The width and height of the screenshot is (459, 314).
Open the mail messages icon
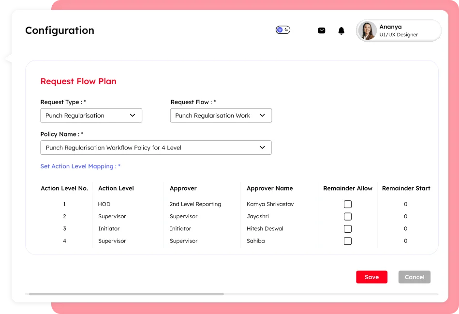[322, 30]
